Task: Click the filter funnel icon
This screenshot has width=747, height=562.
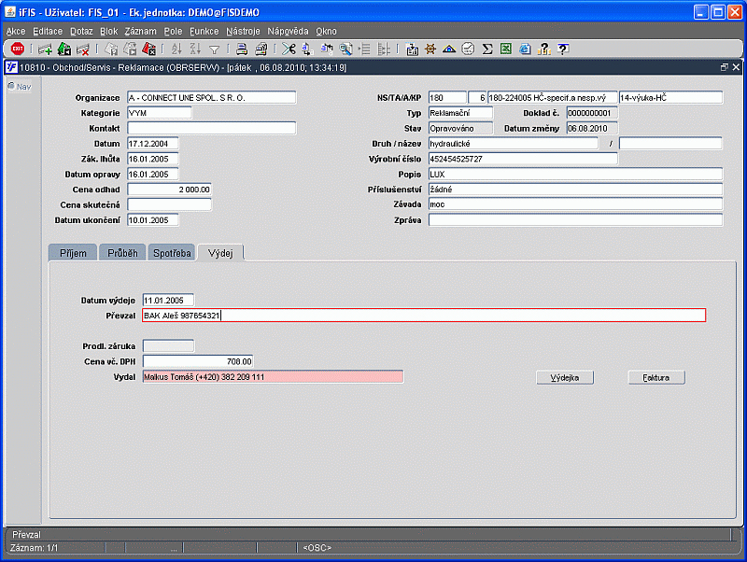Action: (x=215, y=49)
